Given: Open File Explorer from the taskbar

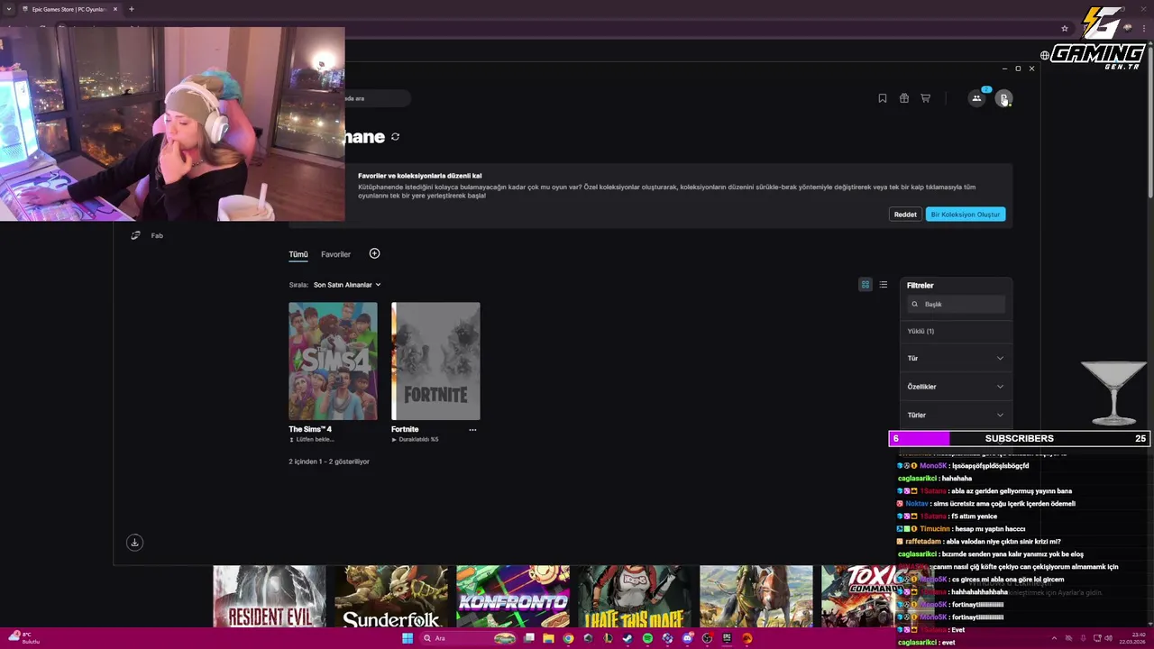Looking at the screenshot, I should point(548,638).
